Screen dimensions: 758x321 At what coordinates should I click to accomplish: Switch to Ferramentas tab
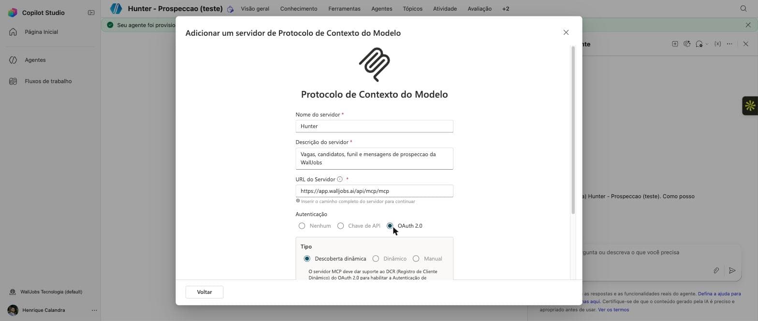click(x=344, y=9)
